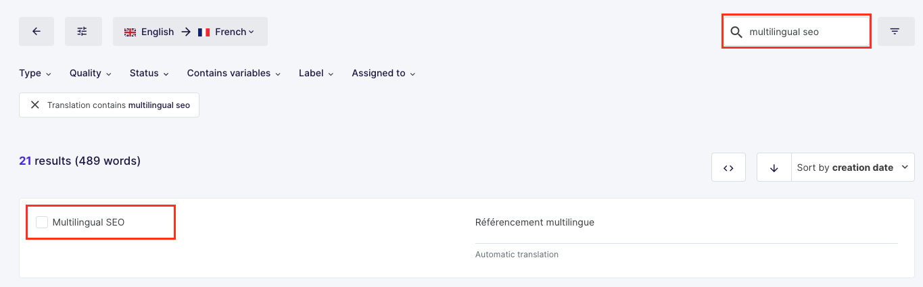The width and height of the screenshot is (923, 287).
Task: Open the Contains variables filter
Action: coord(234,73)
